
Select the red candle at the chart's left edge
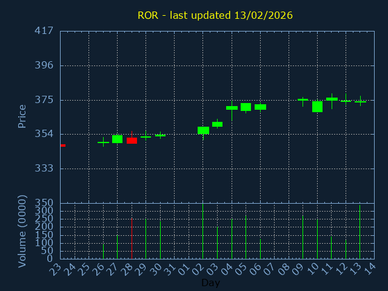click(62, 145)
